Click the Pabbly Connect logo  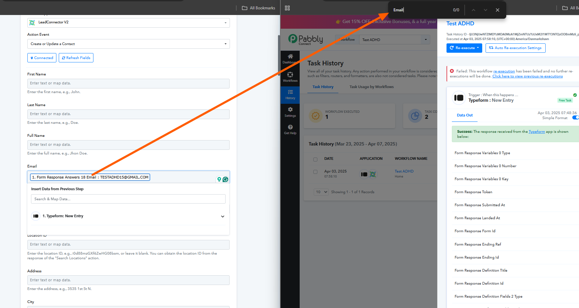tap(306, 39)
